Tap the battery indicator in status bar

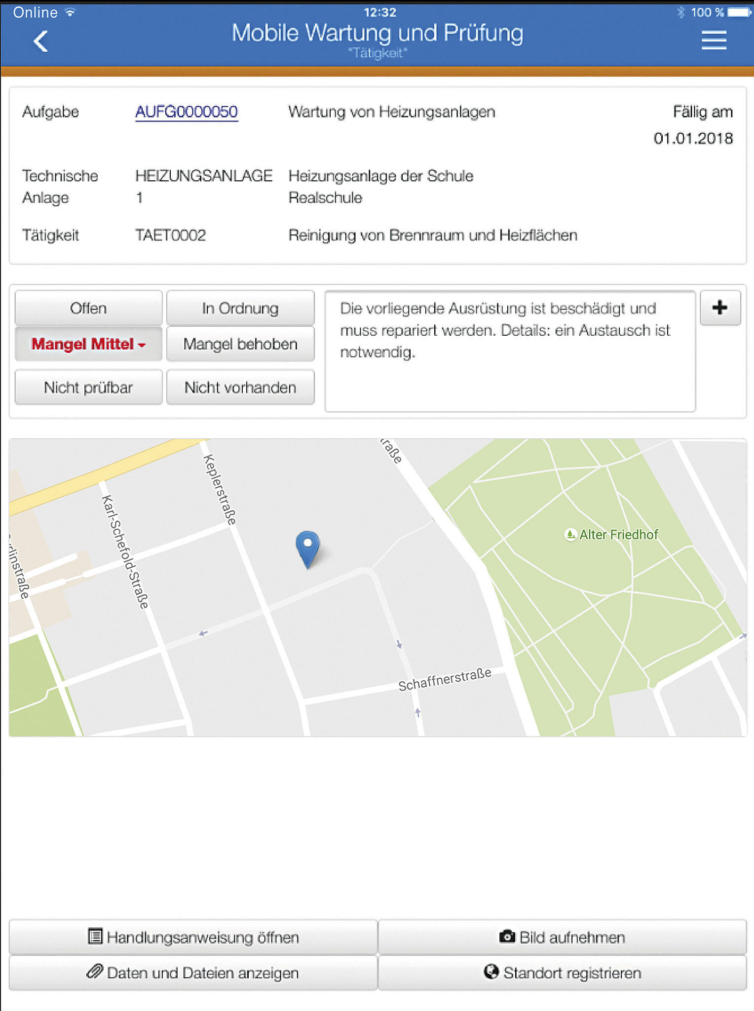click(x=739, y=12)
